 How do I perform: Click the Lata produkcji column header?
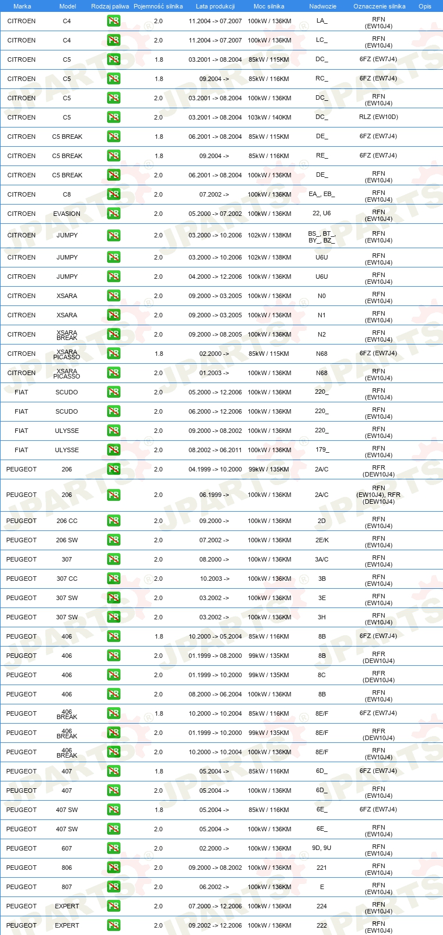tap(215, 6)
